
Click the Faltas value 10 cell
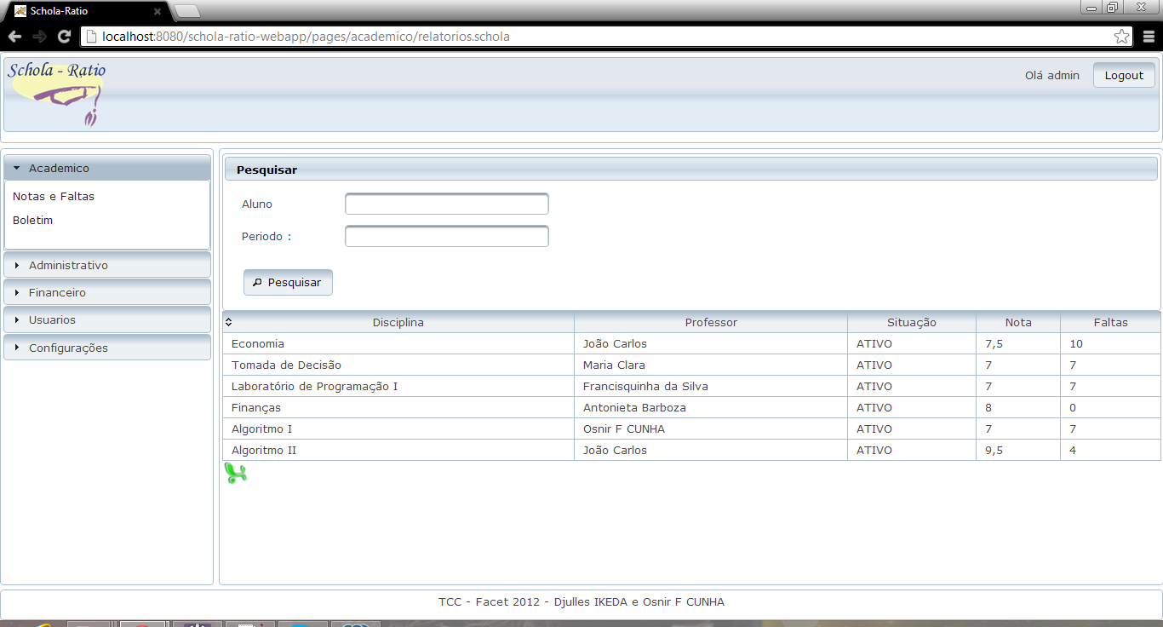[x=1111, y=343]
